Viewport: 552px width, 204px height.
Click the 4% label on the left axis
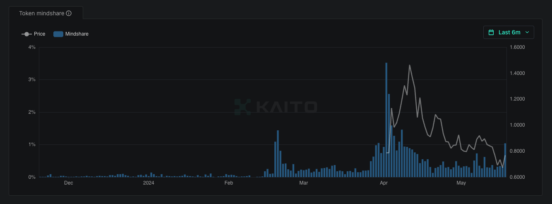[32, 47]
